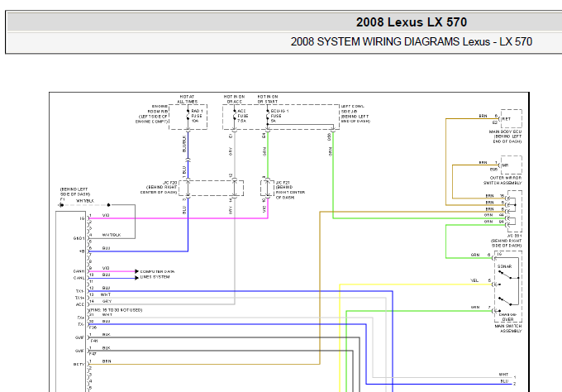
Task: Click the 'BLU' wire label at pin 6
Action: tap(106, 248)
